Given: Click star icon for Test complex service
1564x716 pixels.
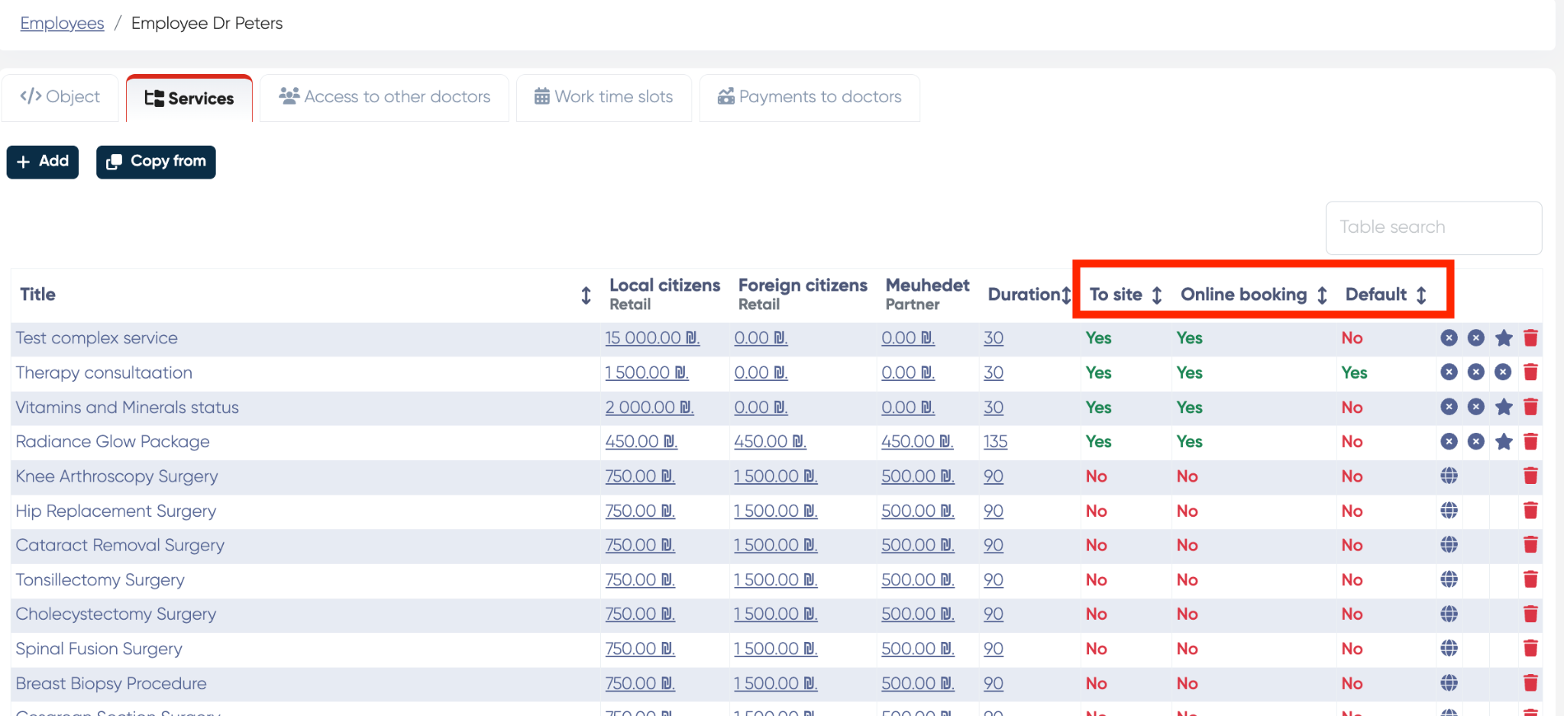Looking at the screenshot, I should [1503, 338].
